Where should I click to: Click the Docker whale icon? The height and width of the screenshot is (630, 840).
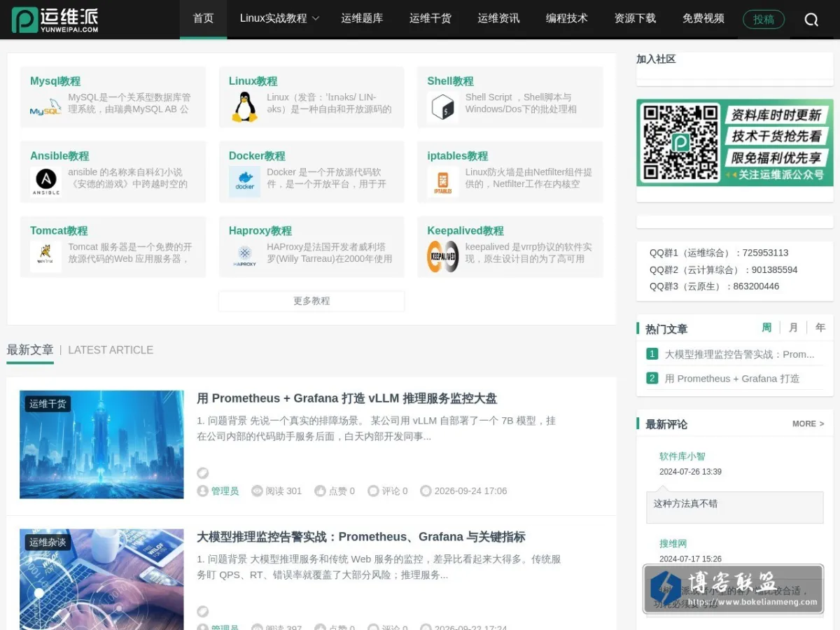point(244,183)
